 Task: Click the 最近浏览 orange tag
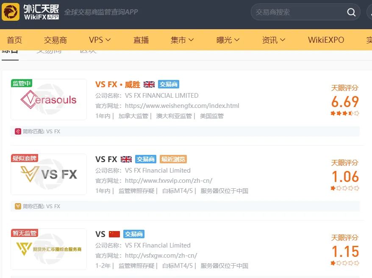point(173,159)
